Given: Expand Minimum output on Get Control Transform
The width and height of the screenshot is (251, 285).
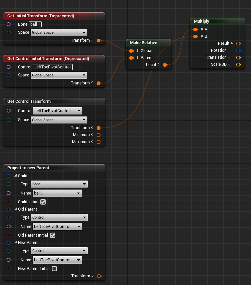Looking at the screenshot, I should tap(92, 134).
